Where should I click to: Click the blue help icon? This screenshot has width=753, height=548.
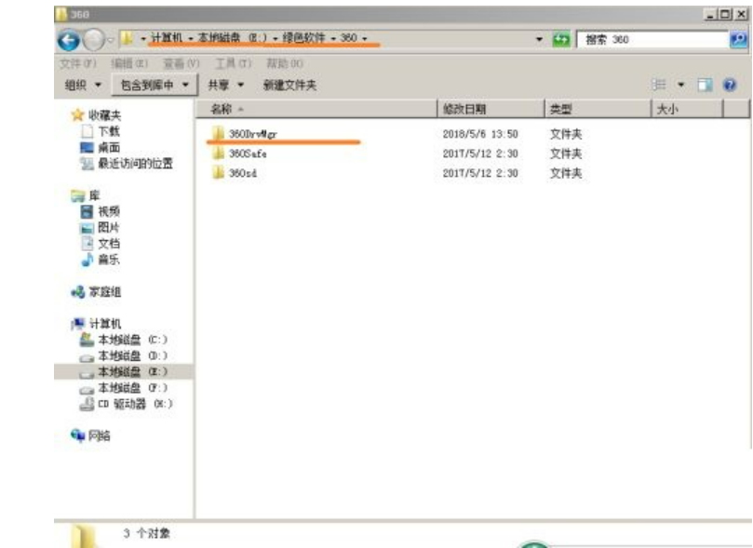(x=730, y=85)
